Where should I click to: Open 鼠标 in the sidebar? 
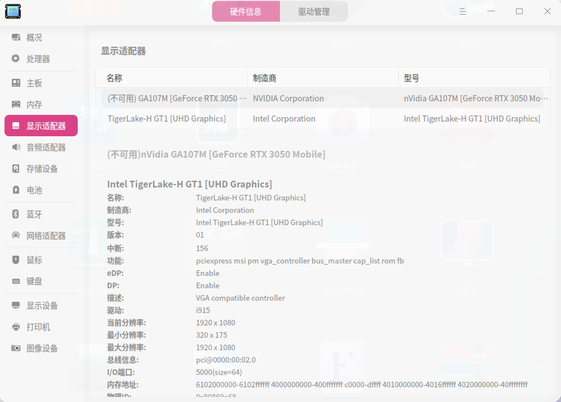(x=41, y=260)
